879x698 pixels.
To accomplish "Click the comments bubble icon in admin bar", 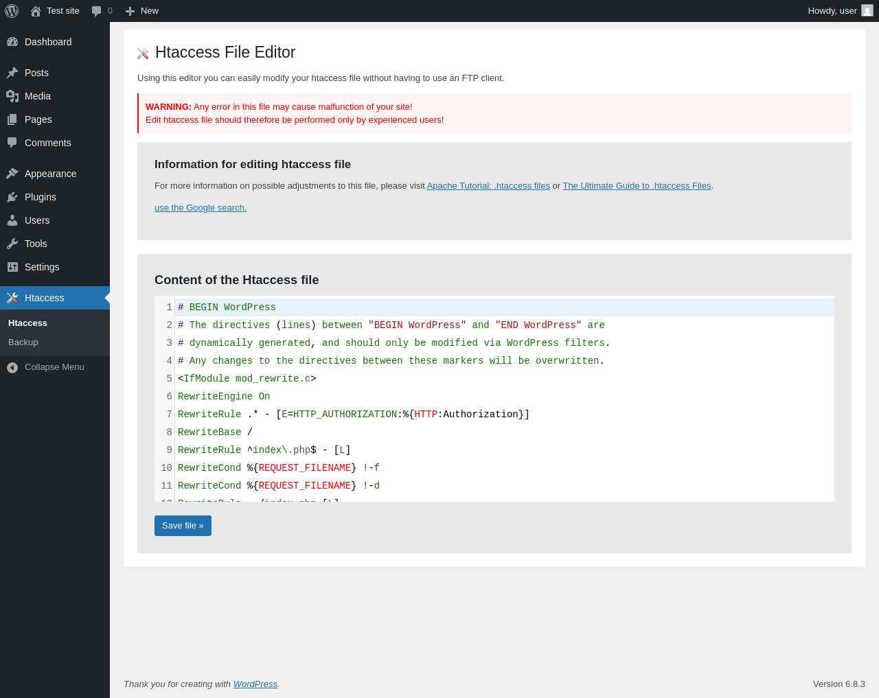I will 96,11.
